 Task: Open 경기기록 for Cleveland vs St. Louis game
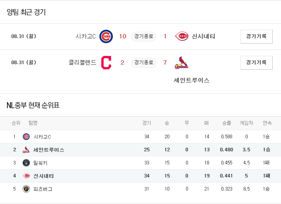click(256, 63)
